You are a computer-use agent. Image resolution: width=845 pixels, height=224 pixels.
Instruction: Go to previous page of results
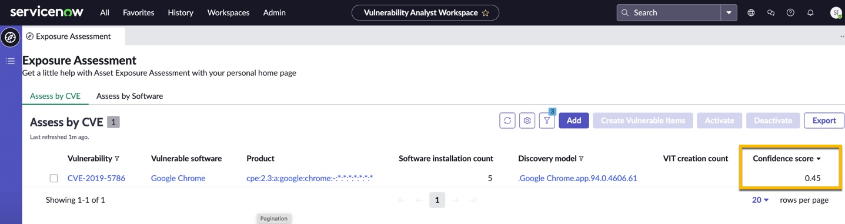[x=419, y=200]
